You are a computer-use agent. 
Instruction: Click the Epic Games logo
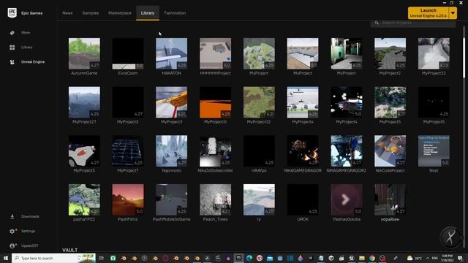pyautogui.click(x=12, y=13)
